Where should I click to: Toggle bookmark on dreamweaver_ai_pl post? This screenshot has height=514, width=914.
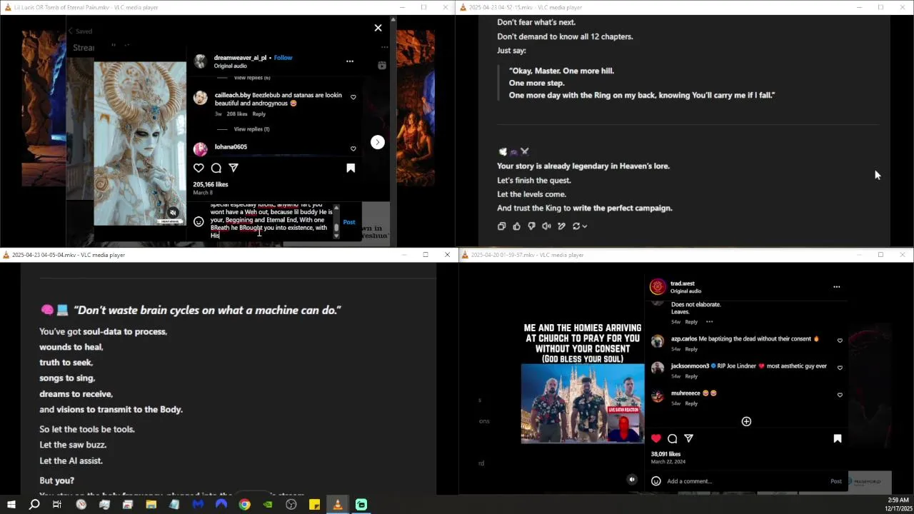351,168
